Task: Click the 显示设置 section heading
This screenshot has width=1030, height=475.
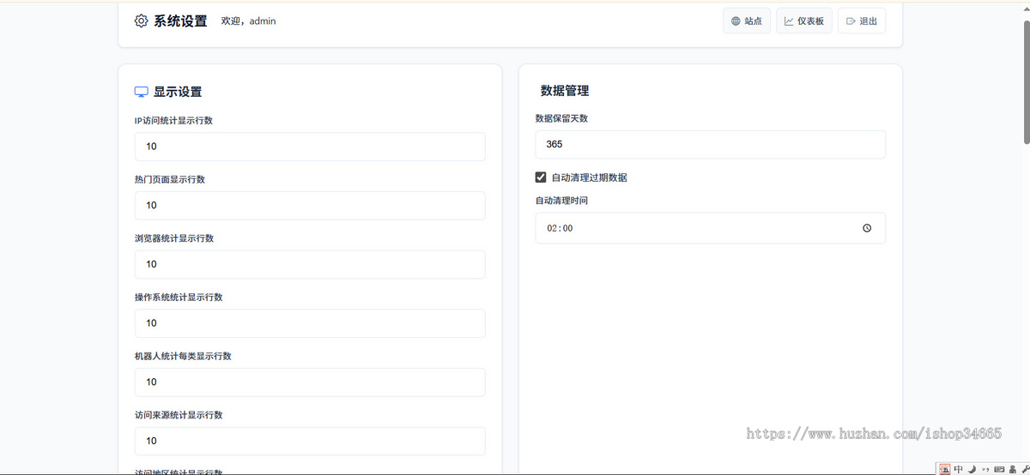Action: pyautogui.click(x=178, y=92)
